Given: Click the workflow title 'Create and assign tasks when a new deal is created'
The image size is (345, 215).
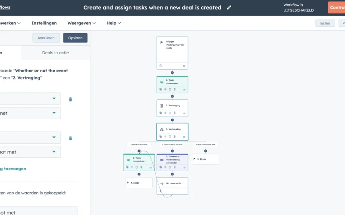Looking at the screenshot, I should 152,7.
